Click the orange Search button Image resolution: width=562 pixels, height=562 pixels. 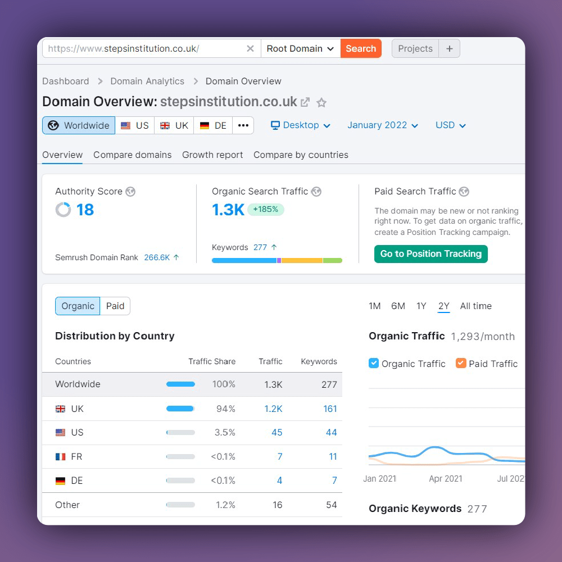click(x=361, y=48)
